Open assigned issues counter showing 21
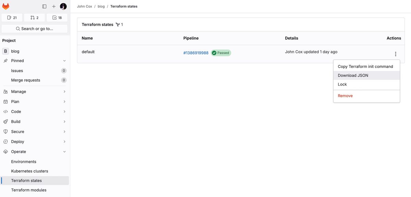This screenshot has height=197, width=411. 12,18
